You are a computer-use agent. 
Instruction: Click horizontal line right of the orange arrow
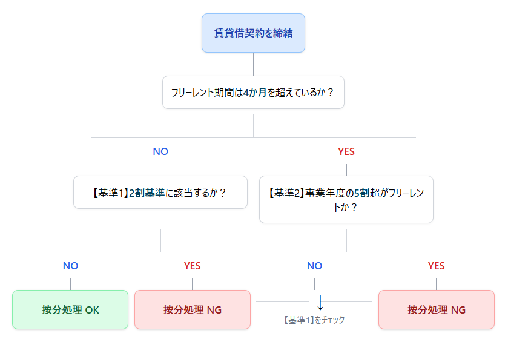[351, 301]
